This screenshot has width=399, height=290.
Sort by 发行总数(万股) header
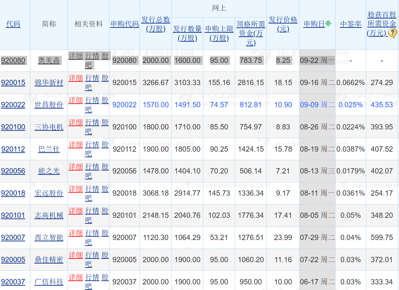[156, 24]
